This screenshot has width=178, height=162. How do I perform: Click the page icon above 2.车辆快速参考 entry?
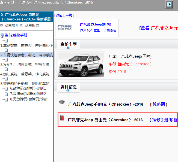point(6,50)
